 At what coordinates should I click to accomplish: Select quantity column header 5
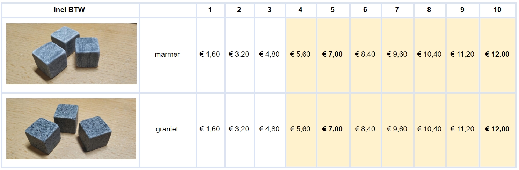point(332,10)
